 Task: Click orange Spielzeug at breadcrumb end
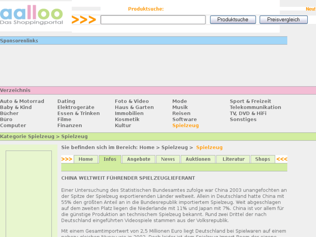point(209,147)
